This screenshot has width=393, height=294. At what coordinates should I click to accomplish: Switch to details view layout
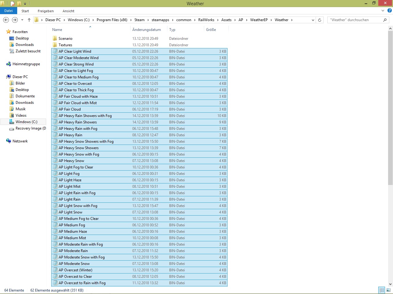click(382, 290)
